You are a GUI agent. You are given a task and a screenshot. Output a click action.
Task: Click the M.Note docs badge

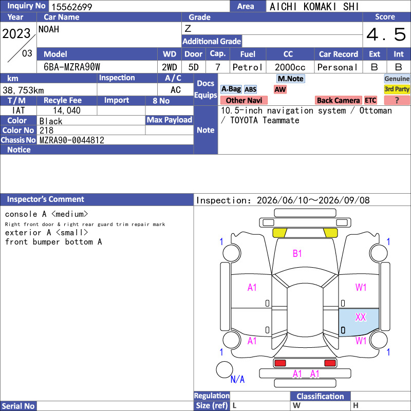[x=291, y=79]
